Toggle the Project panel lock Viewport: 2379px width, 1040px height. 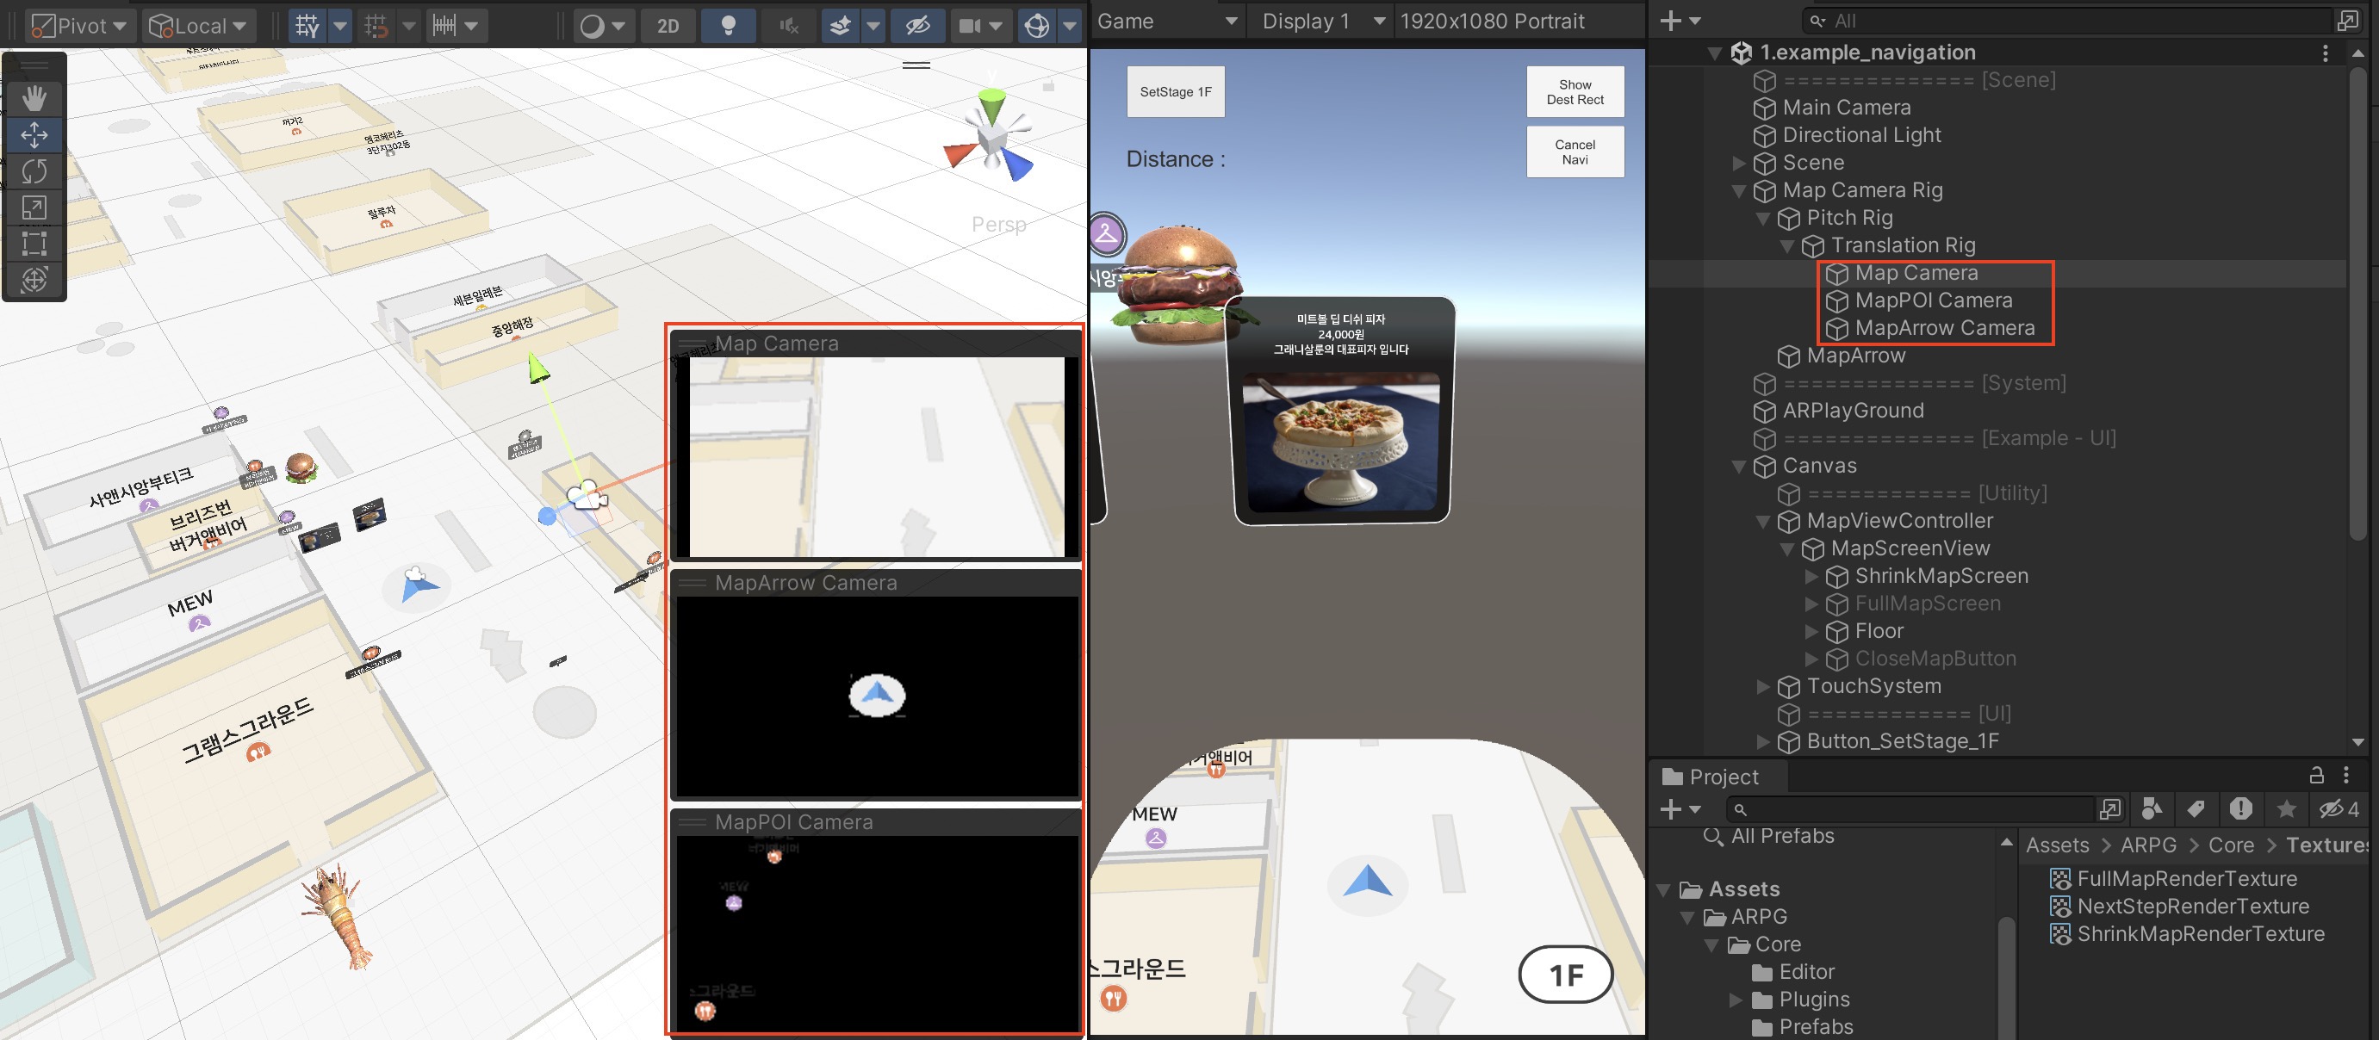2316,775
